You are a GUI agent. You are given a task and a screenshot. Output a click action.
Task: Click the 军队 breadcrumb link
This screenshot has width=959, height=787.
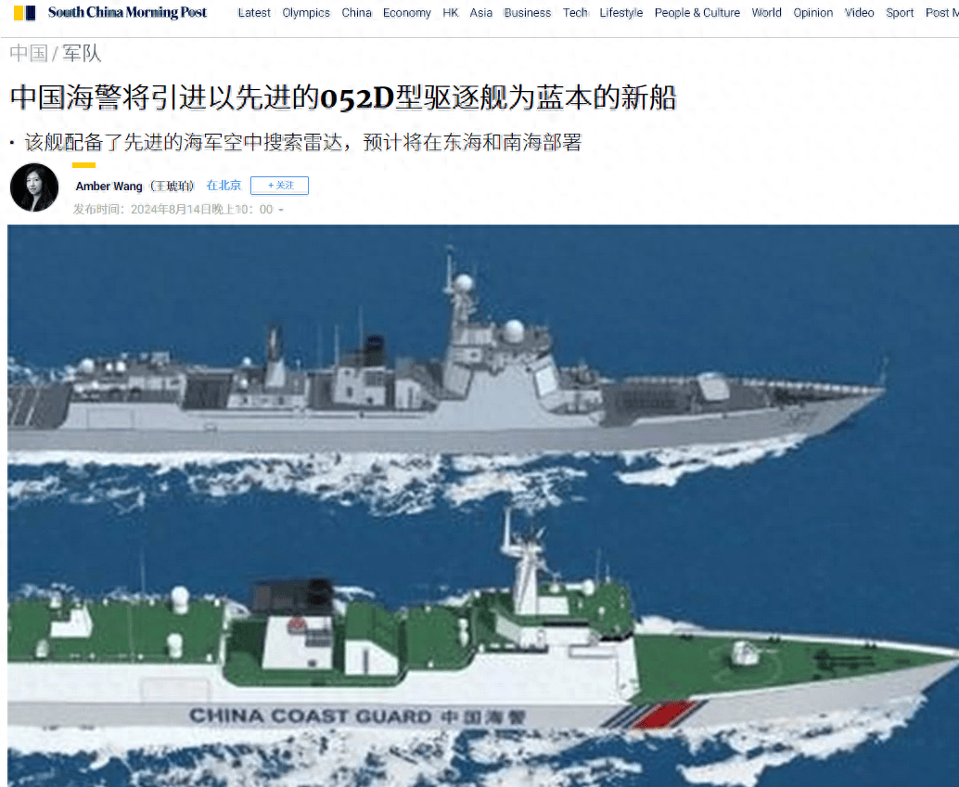[82, 53]
